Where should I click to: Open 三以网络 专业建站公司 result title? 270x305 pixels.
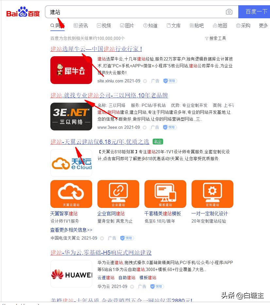click(109, 95)
